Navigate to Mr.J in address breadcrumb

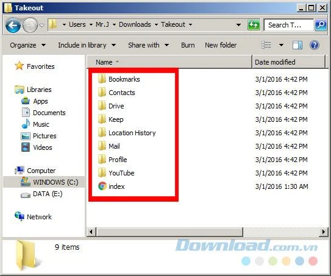102,25
